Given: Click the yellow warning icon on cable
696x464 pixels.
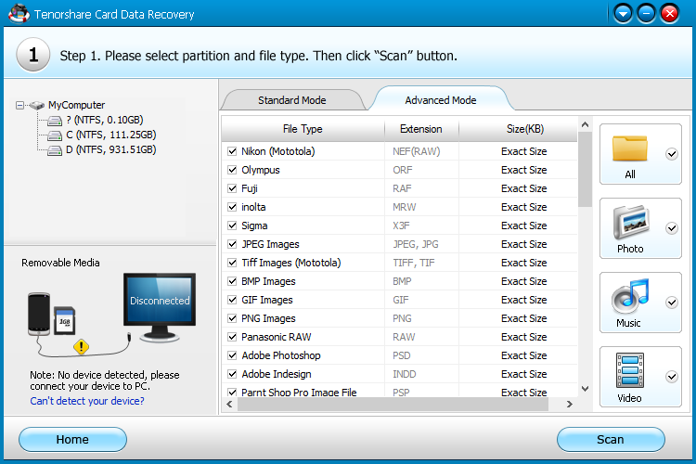Looking at the screenshot, I should (x=82, y=346).
